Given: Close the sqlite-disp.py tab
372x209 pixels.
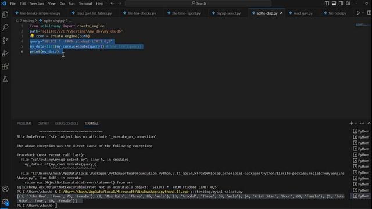Looking at the screenshot, I should pos(281,13).
